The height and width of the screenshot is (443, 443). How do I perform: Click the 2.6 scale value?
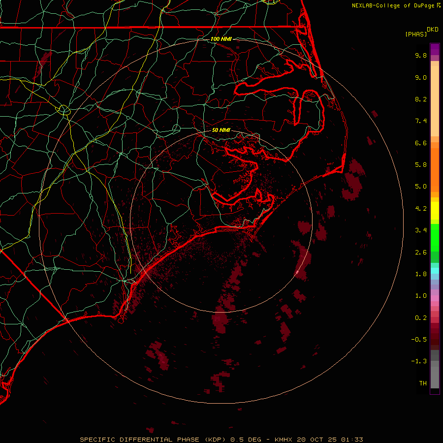click(421, 253)
